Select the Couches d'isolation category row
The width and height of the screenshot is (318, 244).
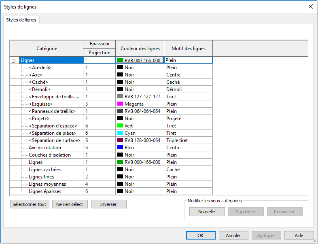(x=49, y=155)
